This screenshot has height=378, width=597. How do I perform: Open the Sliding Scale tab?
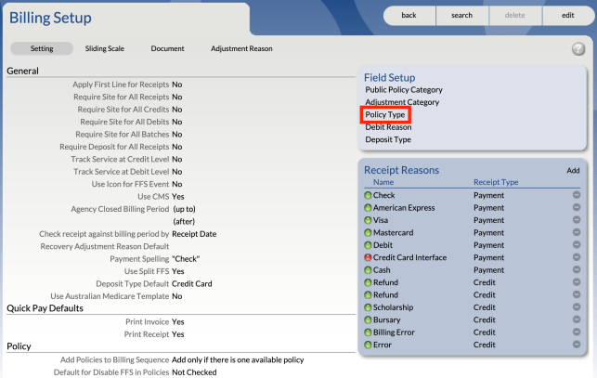[x=105, y=49]
